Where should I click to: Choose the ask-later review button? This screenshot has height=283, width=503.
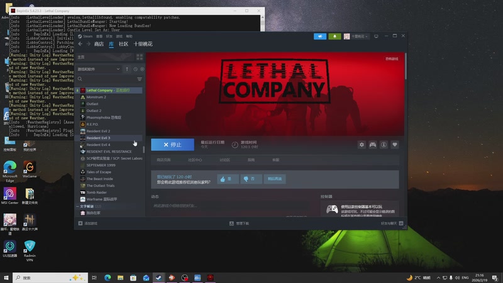point(275,179)
